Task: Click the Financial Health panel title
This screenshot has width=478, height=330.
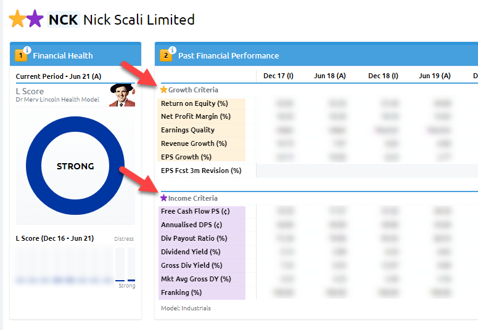Action: pos(63,55)
